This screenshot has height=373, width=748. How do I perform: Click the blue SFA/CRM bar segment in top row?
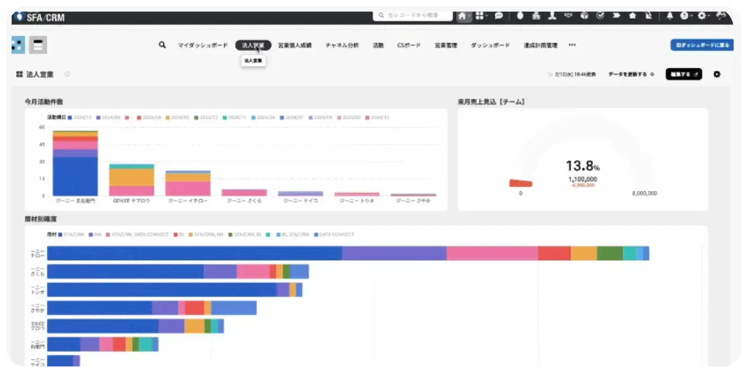tap(194, 253)
